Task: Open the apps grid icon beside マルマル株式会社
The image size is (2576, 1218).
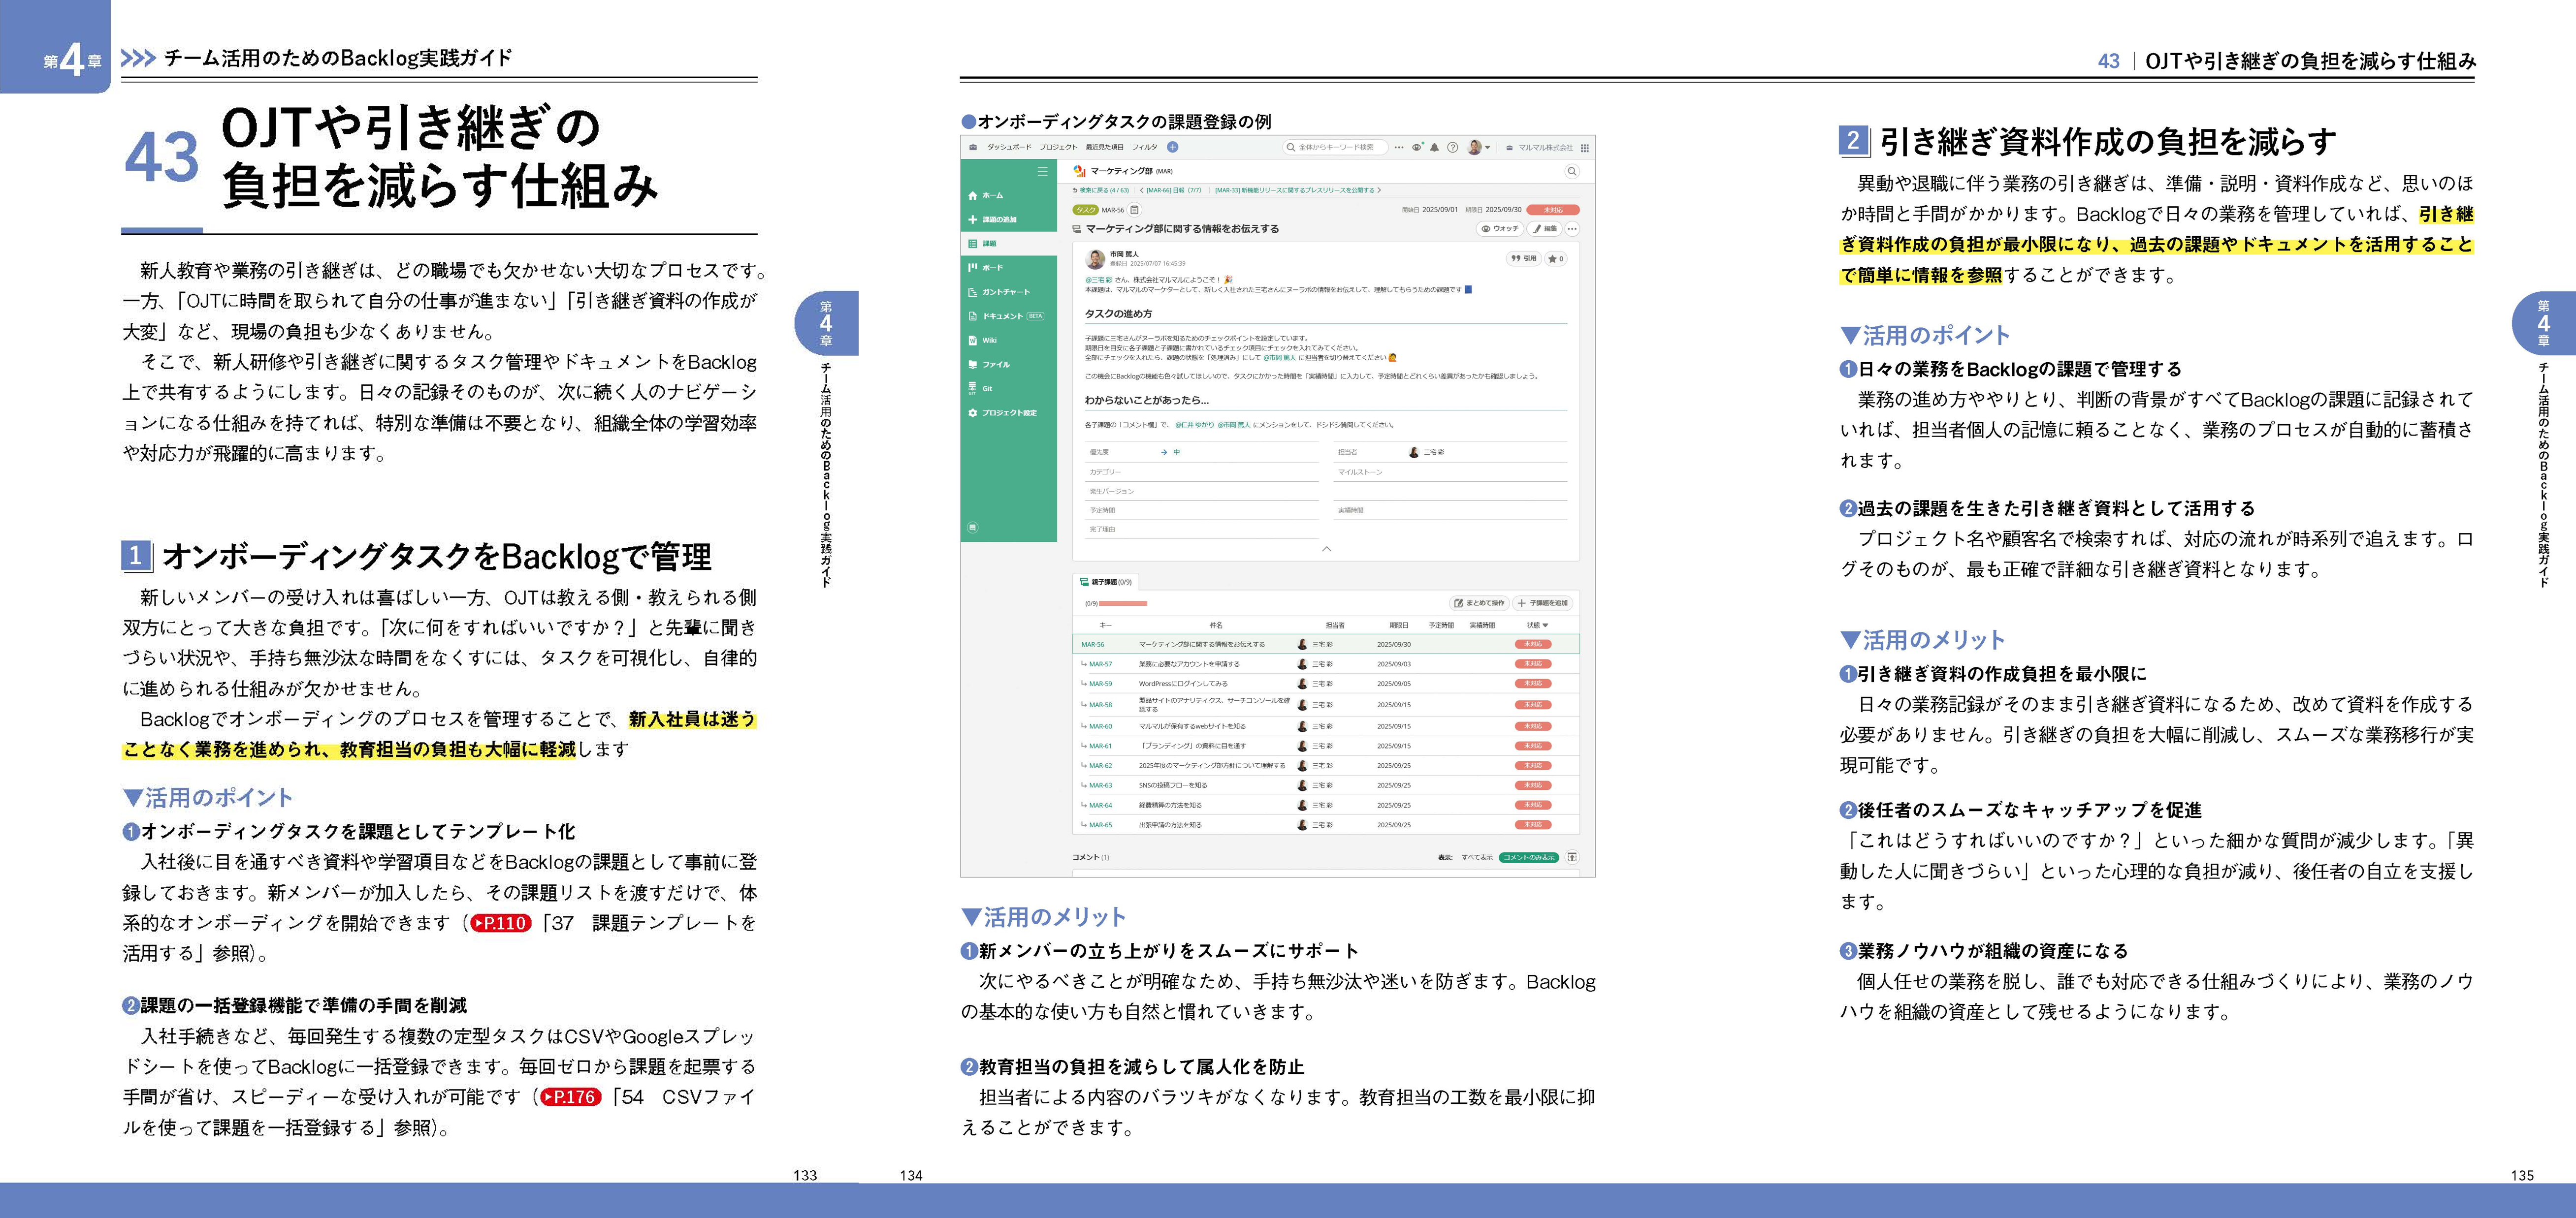Action: click(x=1584, y=148)
